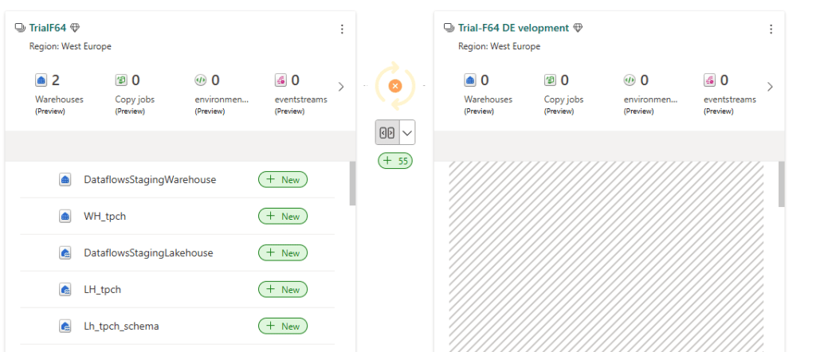
Task: Expand more item types in Trial-F64 Development
Action: click(x=770, y=86)
